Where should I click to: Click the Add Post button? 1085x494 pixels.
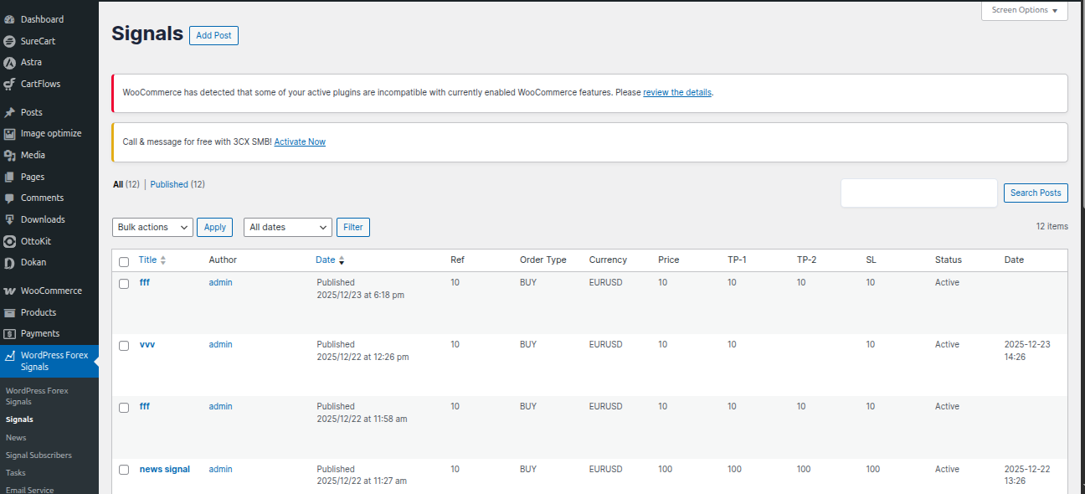213,35
